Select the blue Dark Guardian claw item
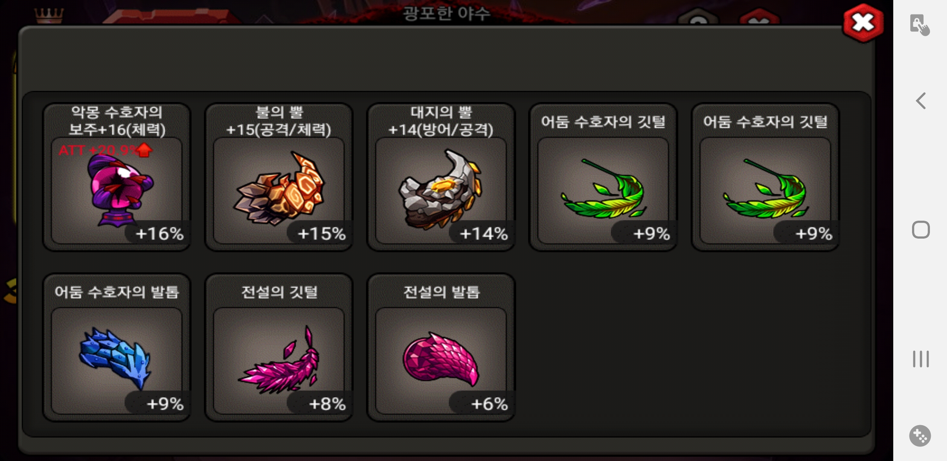Image resolution: width=947 pixels, height=461 pixels. 117,347
